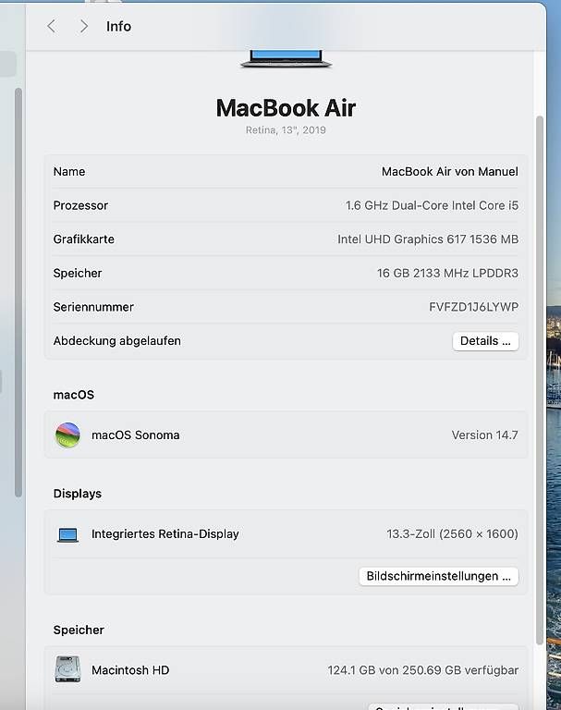Screen dimensions: 561x710
Task: Click the MacBook Air von Manuel name field
Action: point(449,172)
